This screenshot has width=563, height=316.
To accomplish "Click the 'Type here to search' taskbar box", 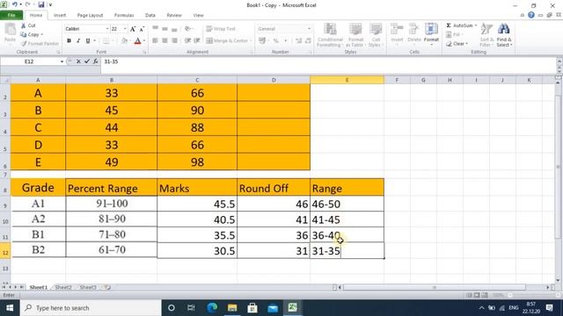I will (x=91, y=308).
